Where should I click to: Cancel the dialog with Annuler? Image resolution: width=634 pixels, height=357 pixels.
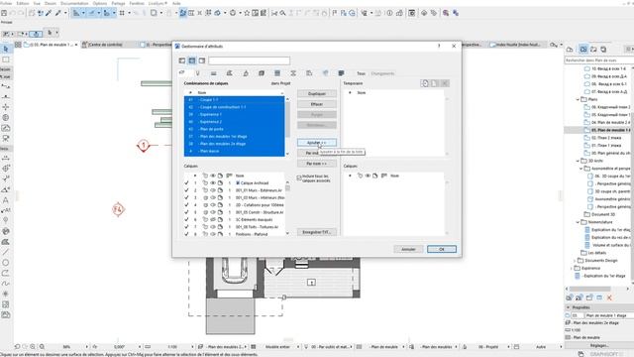408,249
